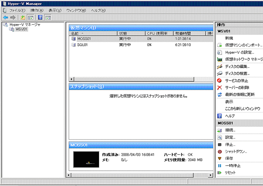This screenshot has width=263, height=186.
Task: Select 新規 in the actions pane
Action: pyautogui.click(x=229, y=38)
